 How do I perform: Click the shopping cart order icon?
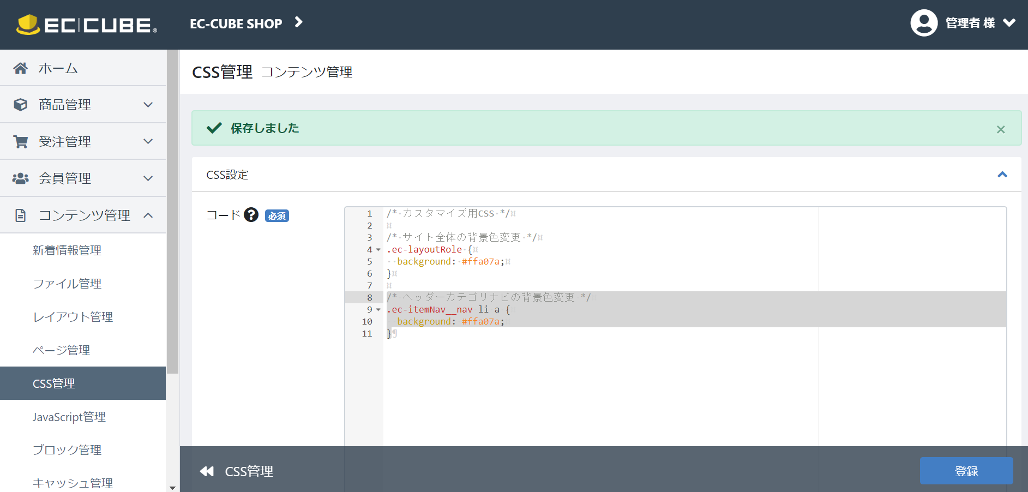21,142
